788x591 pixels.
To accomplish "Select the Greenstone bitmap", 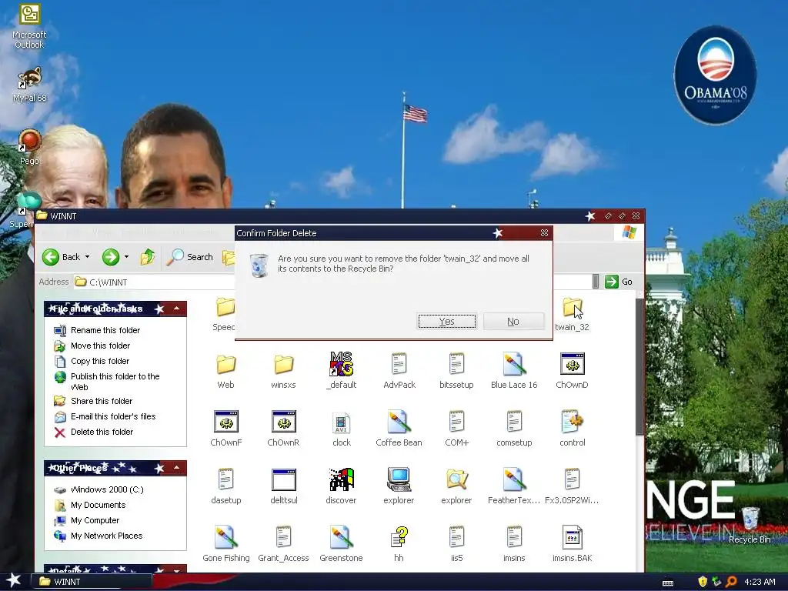I will (341, 544).
